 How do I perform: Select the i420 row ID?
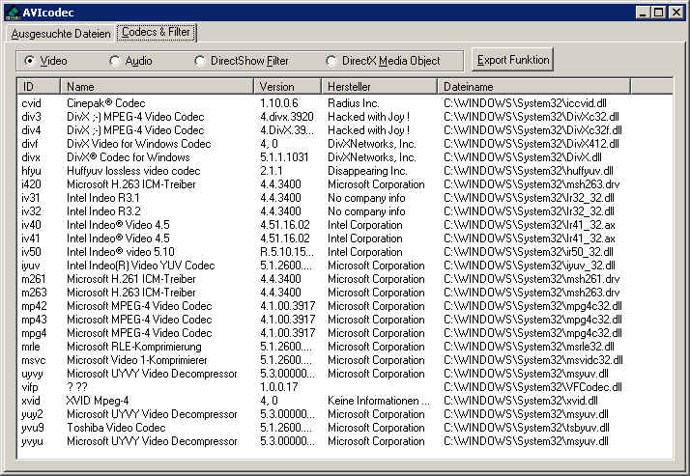coord(31,184)
